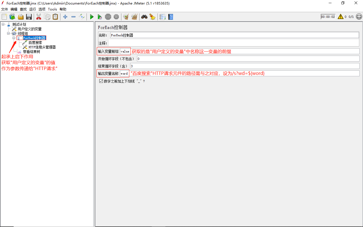The height and width of the screenshot is (227, 363).
Task: Click the ForEach控制器 panel heading
Action: pyautogui.click(x=113, y=28)
